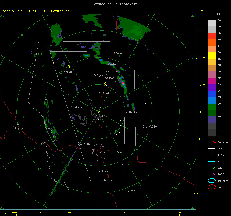Click the white 04DK arrow icon
This screenshot has height=216, width=231.
pos(211,148)
